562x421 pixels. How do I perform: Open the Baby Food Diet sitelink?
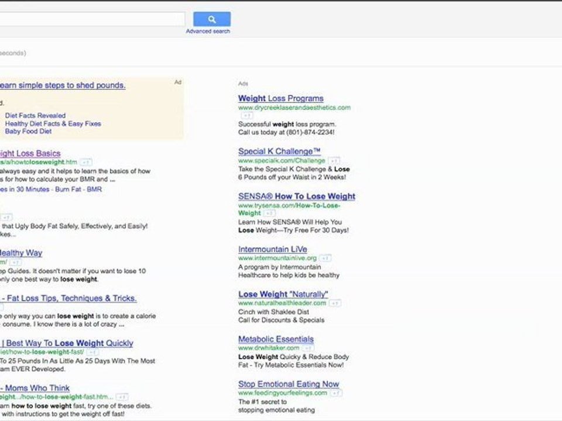[28, 132]
